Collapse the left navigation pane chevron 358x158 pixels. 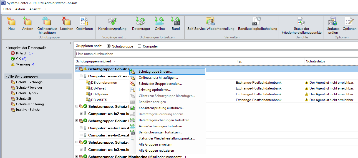click(x=70, y=43)
